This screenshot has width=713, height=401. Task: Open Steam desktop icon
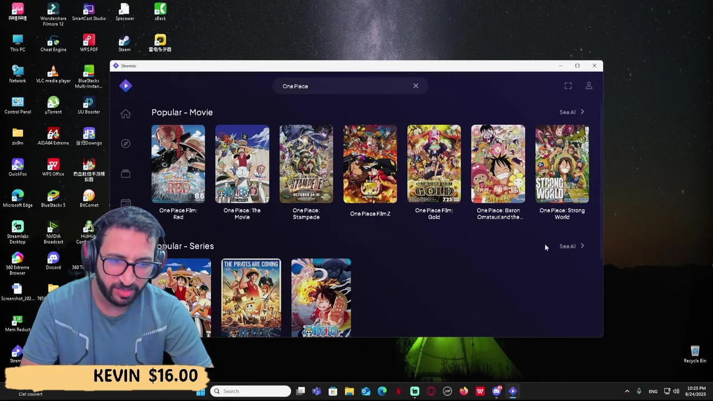pyautogui.click(x=124, y=43)
